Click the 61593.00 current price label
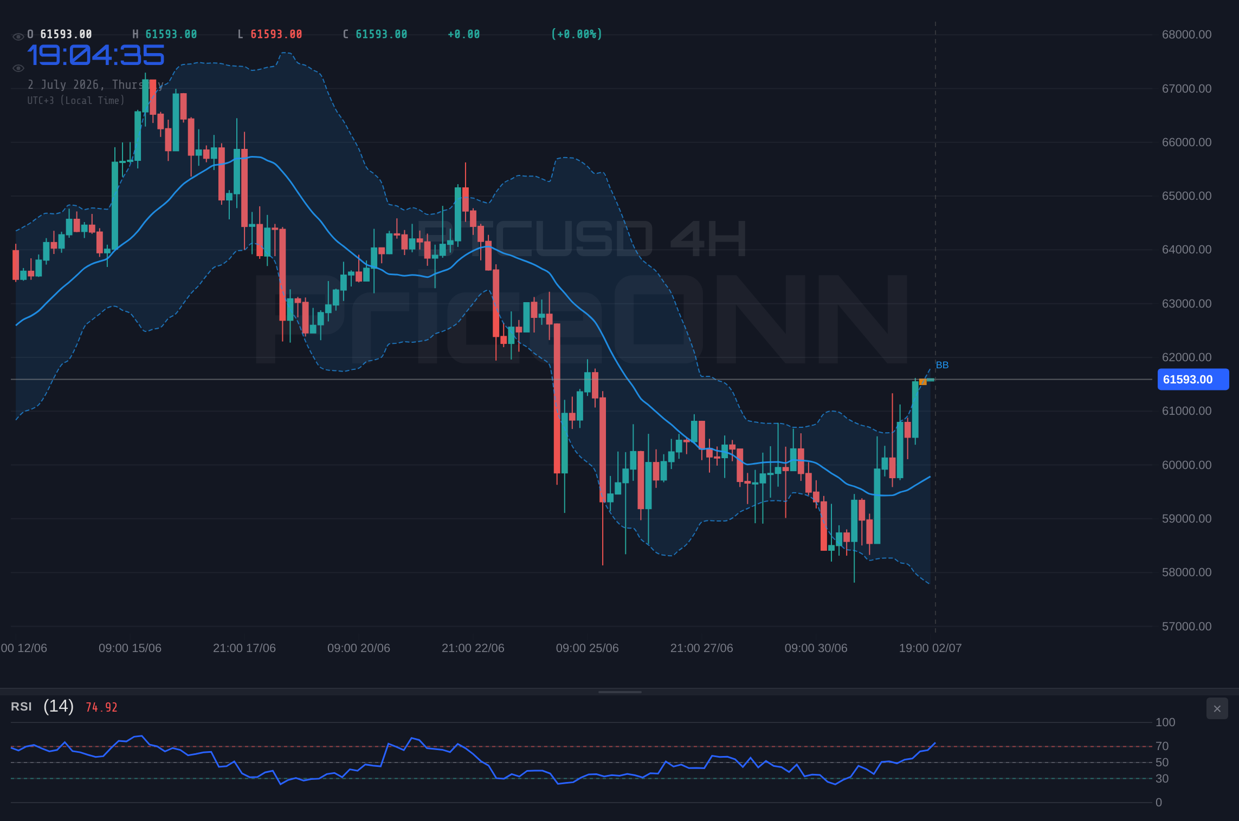Viewport: 1239px width, 821px height. 1193,380
